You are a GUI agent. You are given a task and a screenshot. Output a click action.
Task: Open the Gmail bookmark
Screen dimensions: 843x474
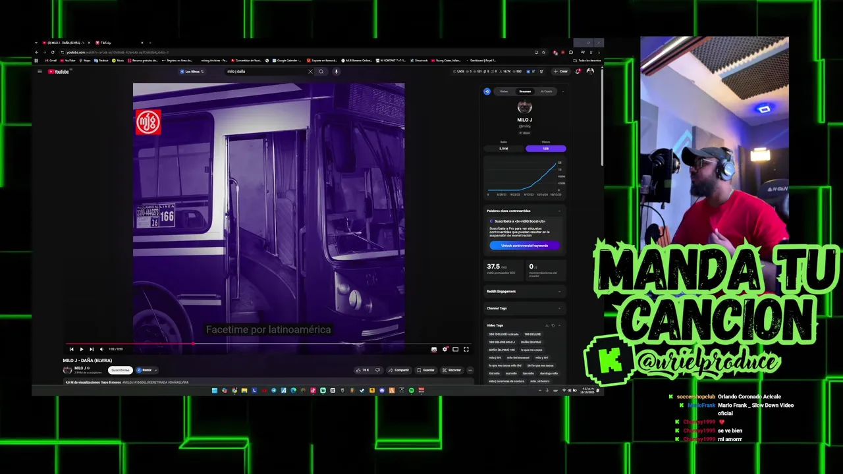(50, 61)
